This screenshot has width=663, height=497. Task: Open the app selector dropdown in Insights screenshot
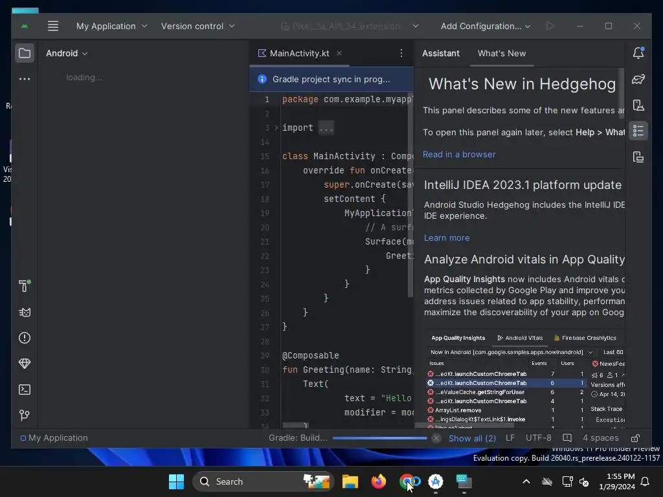coord(590,353)
